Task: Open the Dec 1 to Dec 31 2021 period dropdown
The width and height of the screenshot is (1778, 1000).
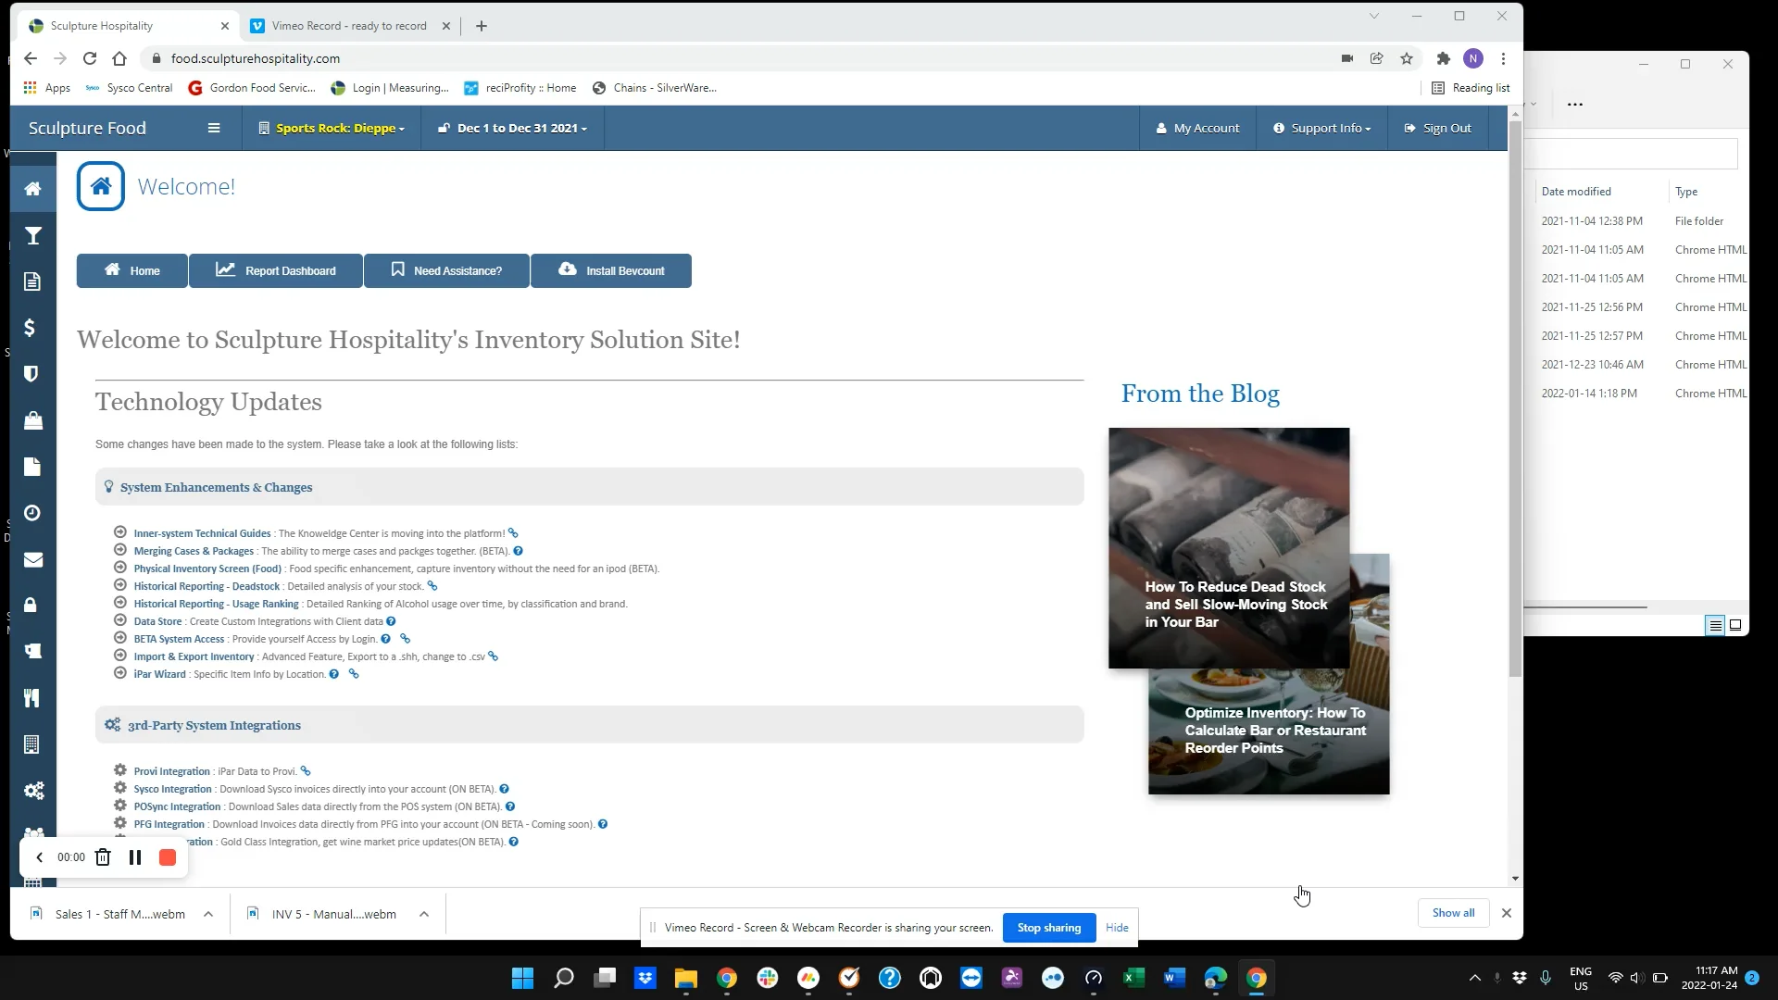Action: [x=513, y=129]
